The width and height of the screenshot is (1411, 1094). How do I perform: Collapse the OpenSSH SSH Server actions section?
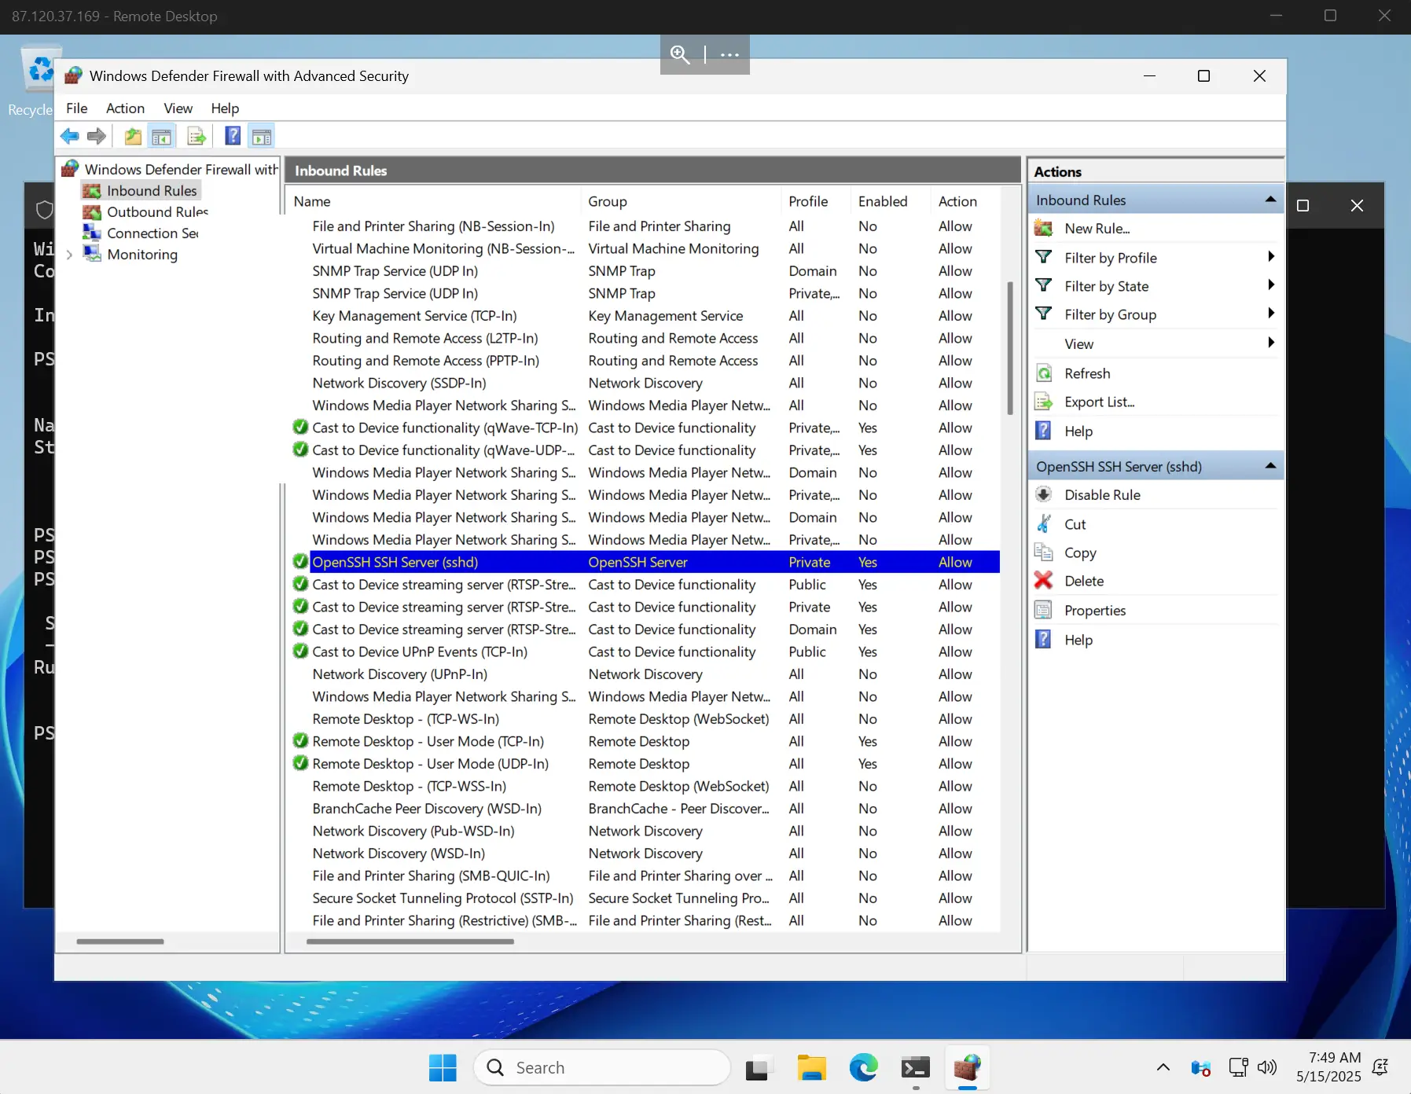1270,466
